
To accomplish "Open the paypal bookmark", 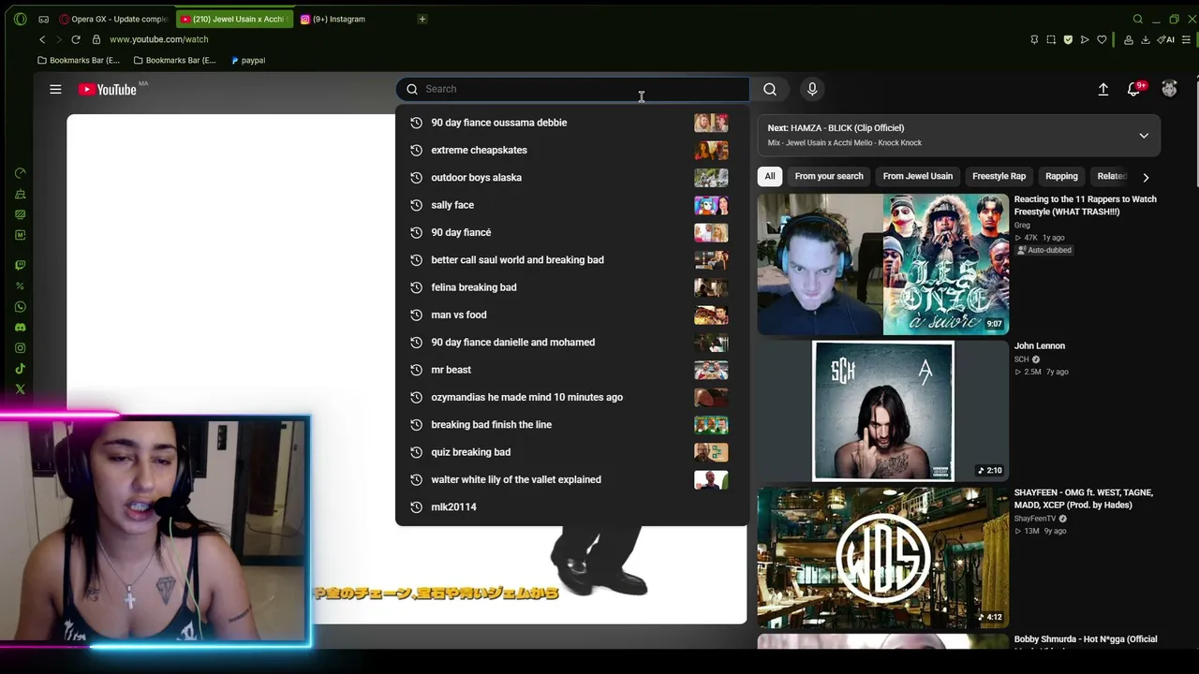I will tap(247, 60).
